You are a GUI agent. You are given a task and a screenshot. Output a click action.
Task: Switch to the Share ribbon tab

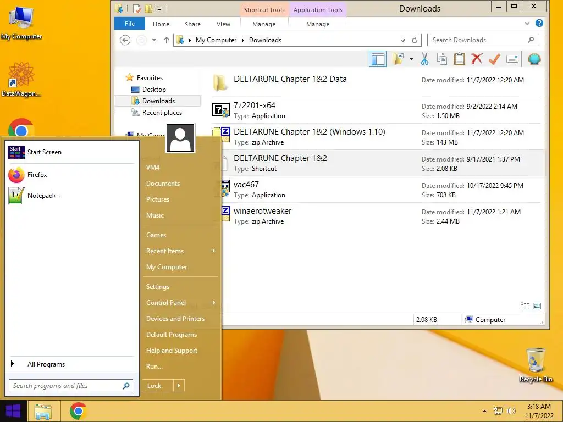(x=192, y=24)
